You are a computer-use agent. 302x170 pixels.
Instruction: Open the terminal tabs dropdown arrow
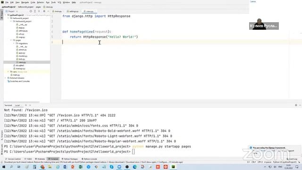30,105
